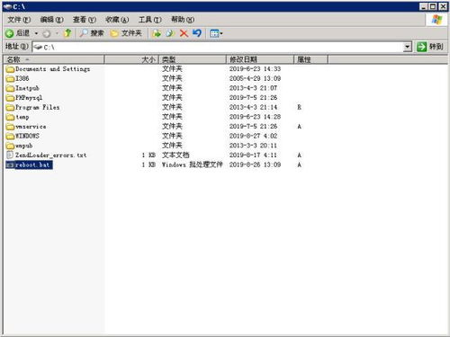Select the reboot.bat file

29,164
